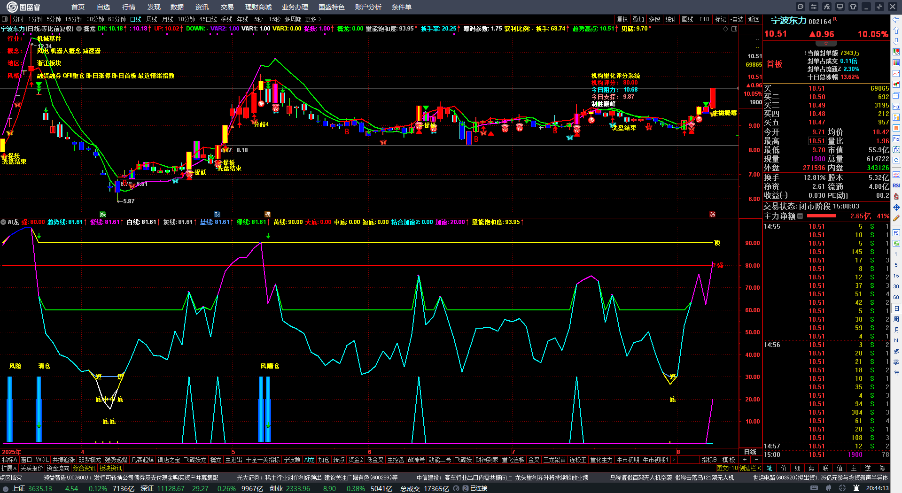Image resolution: width=902 pixels, height=493 pixels.
Task: Open the 资金流向 panel button
Action: click(x=58, y=468)
